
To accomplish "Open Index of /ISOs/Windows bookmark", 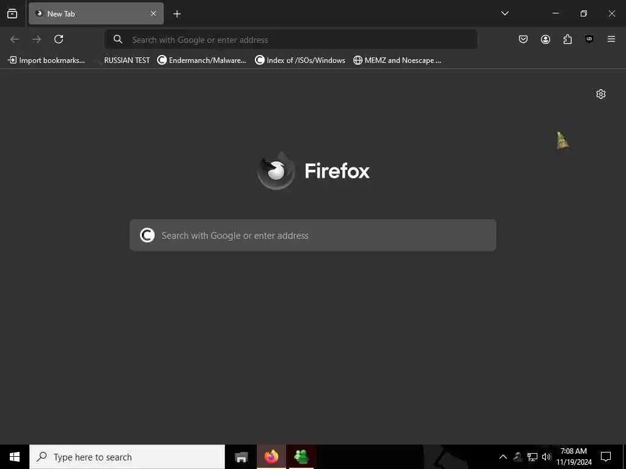I will (300, 60).
